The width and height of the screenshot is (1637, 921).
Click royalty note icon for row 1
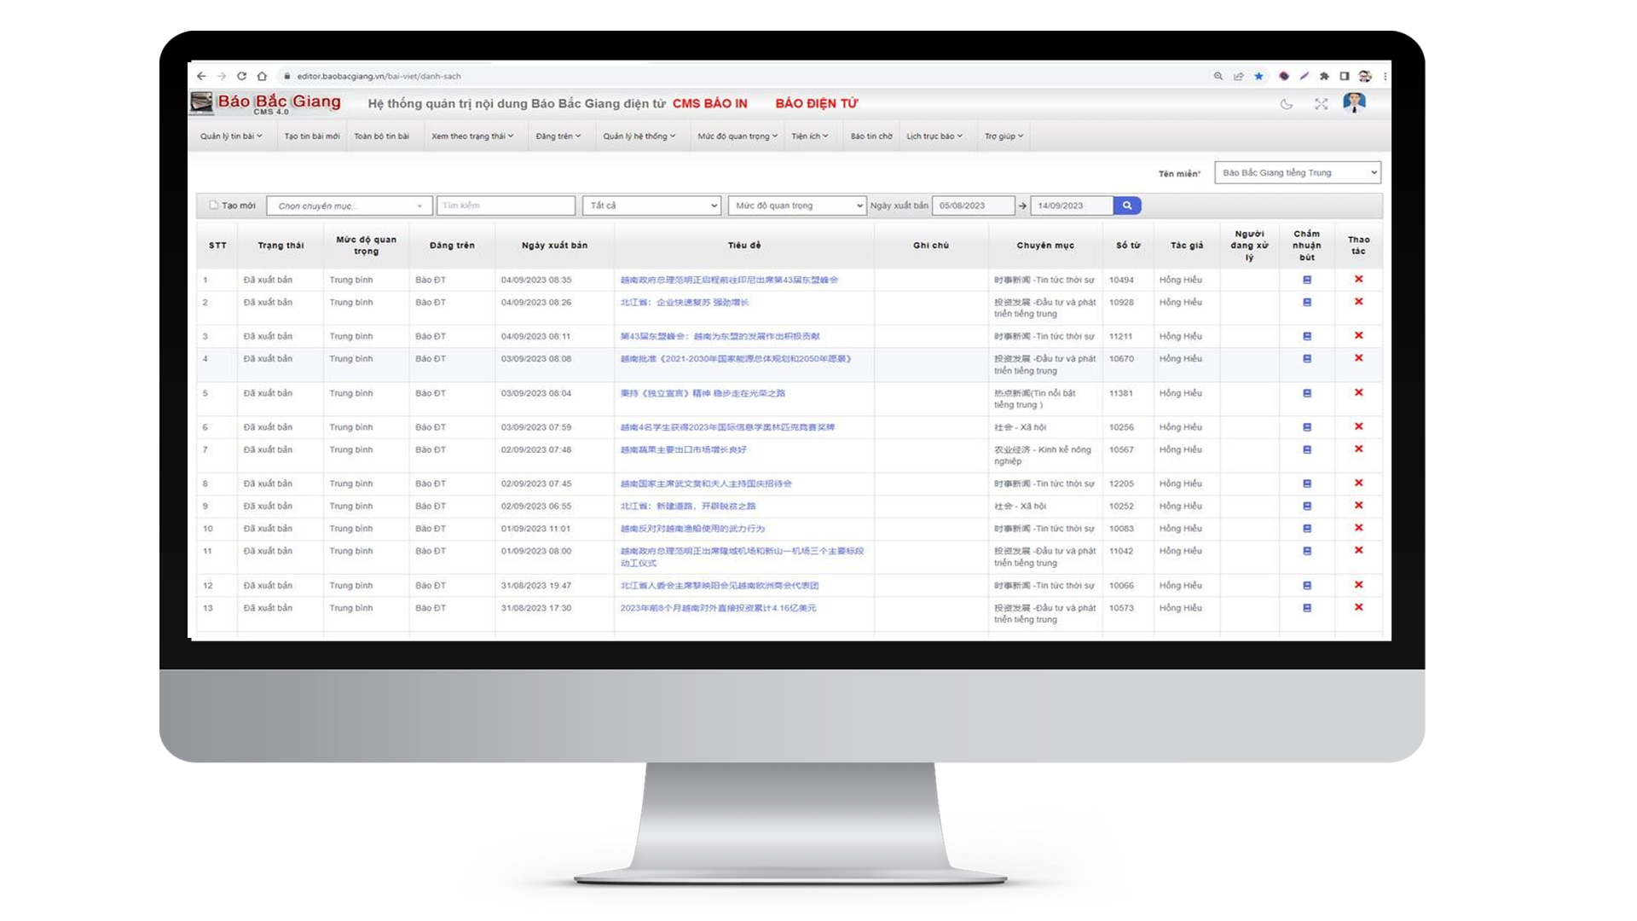click(1307, 280)
